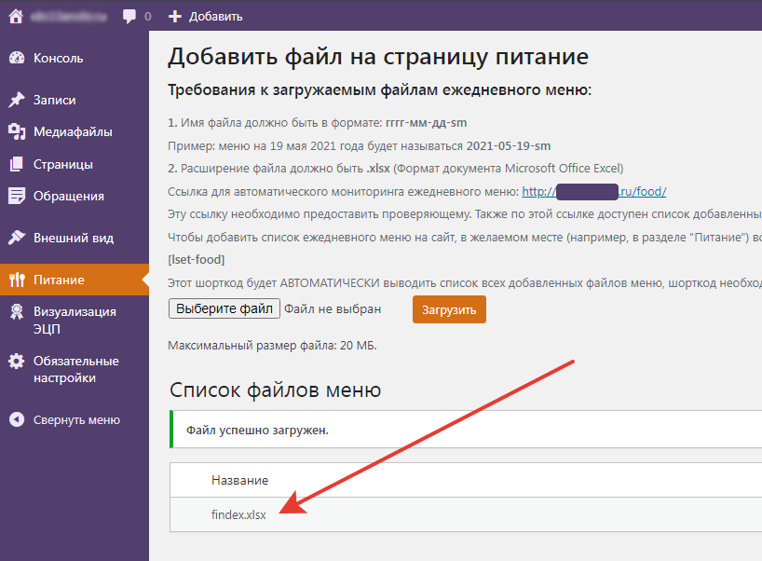The width and height of the screenshot is (762, 561).
Task: Click the Добавить файл на страницу питание heading
Action: tap(378, 57)
